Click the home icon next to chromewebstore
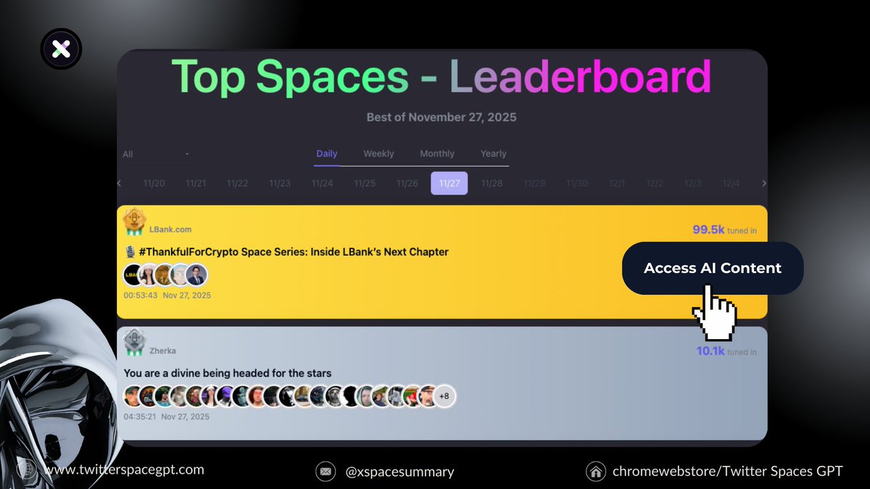This screenshot has height=489, width=870. [596, 472]
